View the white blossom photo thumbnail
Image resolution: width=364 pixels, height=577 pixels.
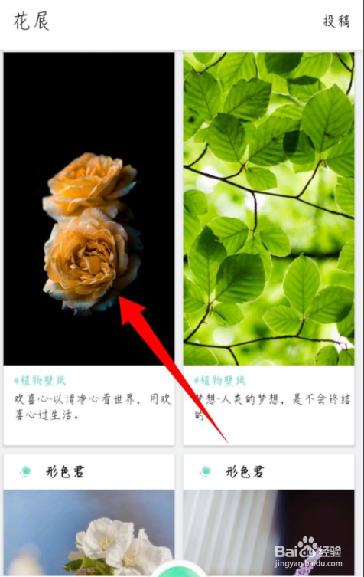(89, 533)
